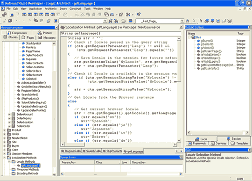Screen dimensions: 252x181
Task: Click the Method Navigation tree scroll up arrow
Action: point(54,43)
